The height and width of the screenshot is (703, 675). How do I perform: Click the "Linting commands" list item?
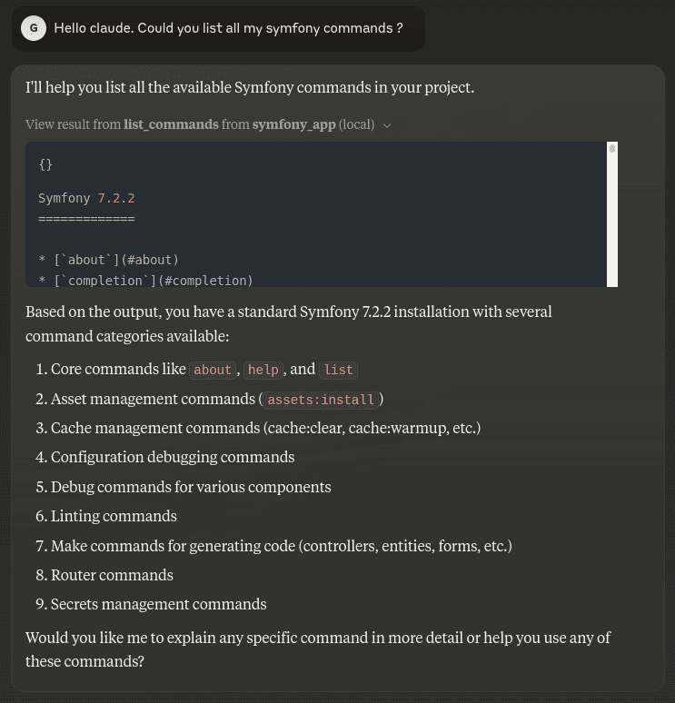point(114,516)
